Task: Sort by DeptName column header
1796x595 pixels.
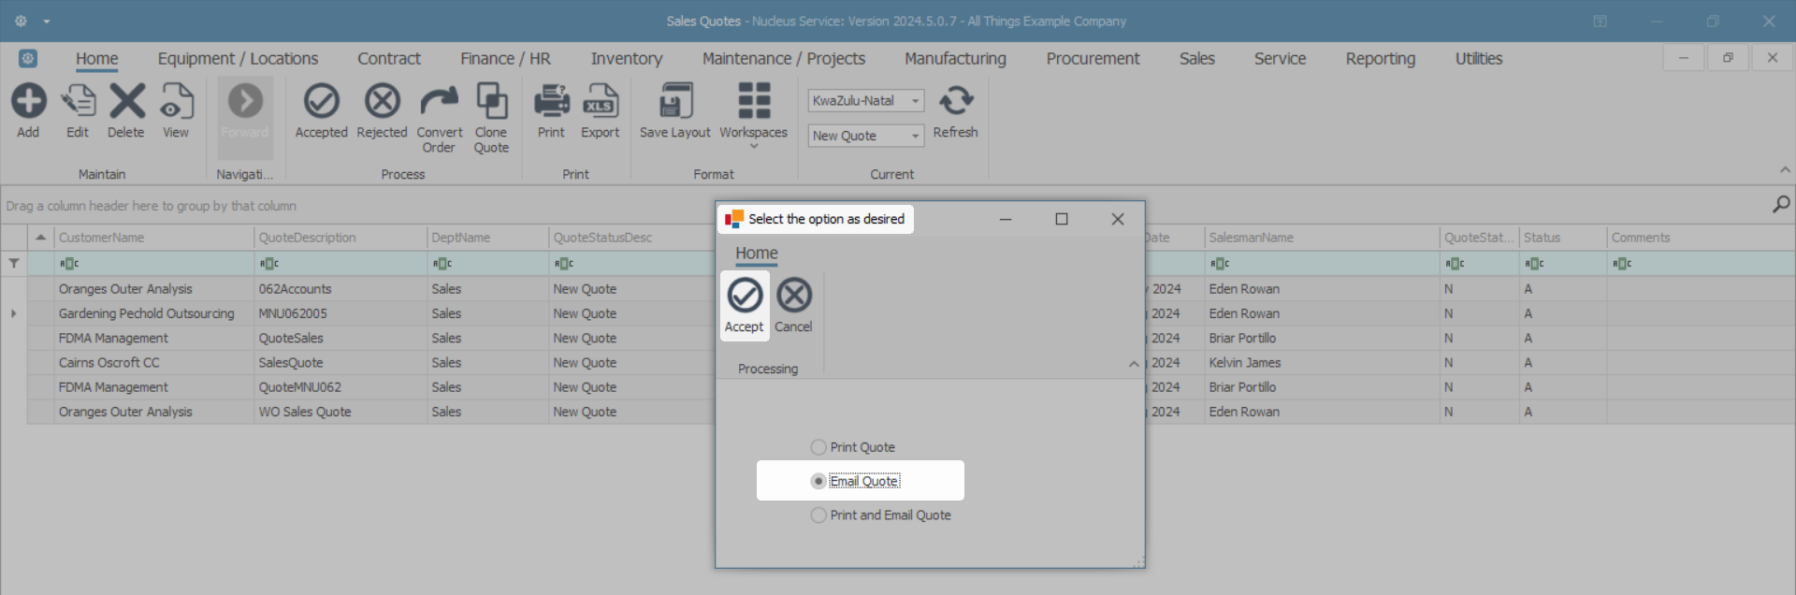Action: coord(487,238)
